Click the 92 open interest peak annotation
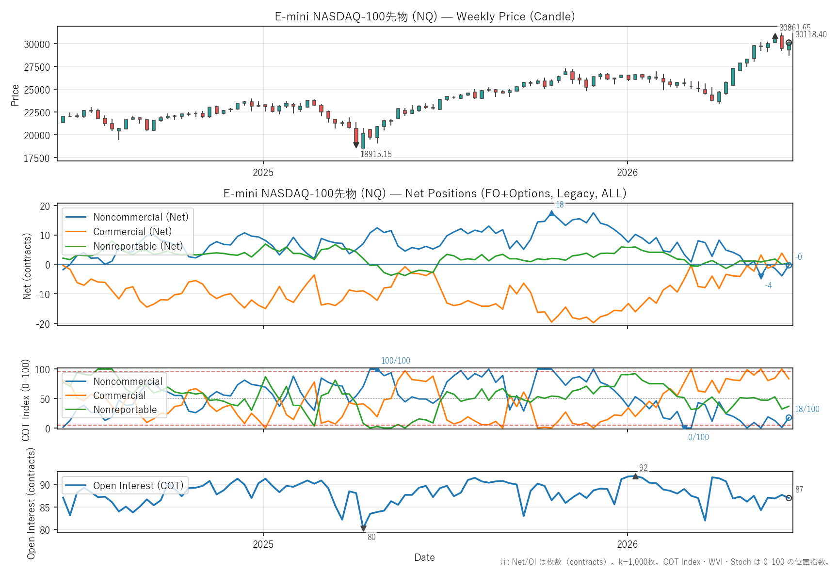Screen dimensions: 838x572 pyautogui.click(x=644, y=468)
